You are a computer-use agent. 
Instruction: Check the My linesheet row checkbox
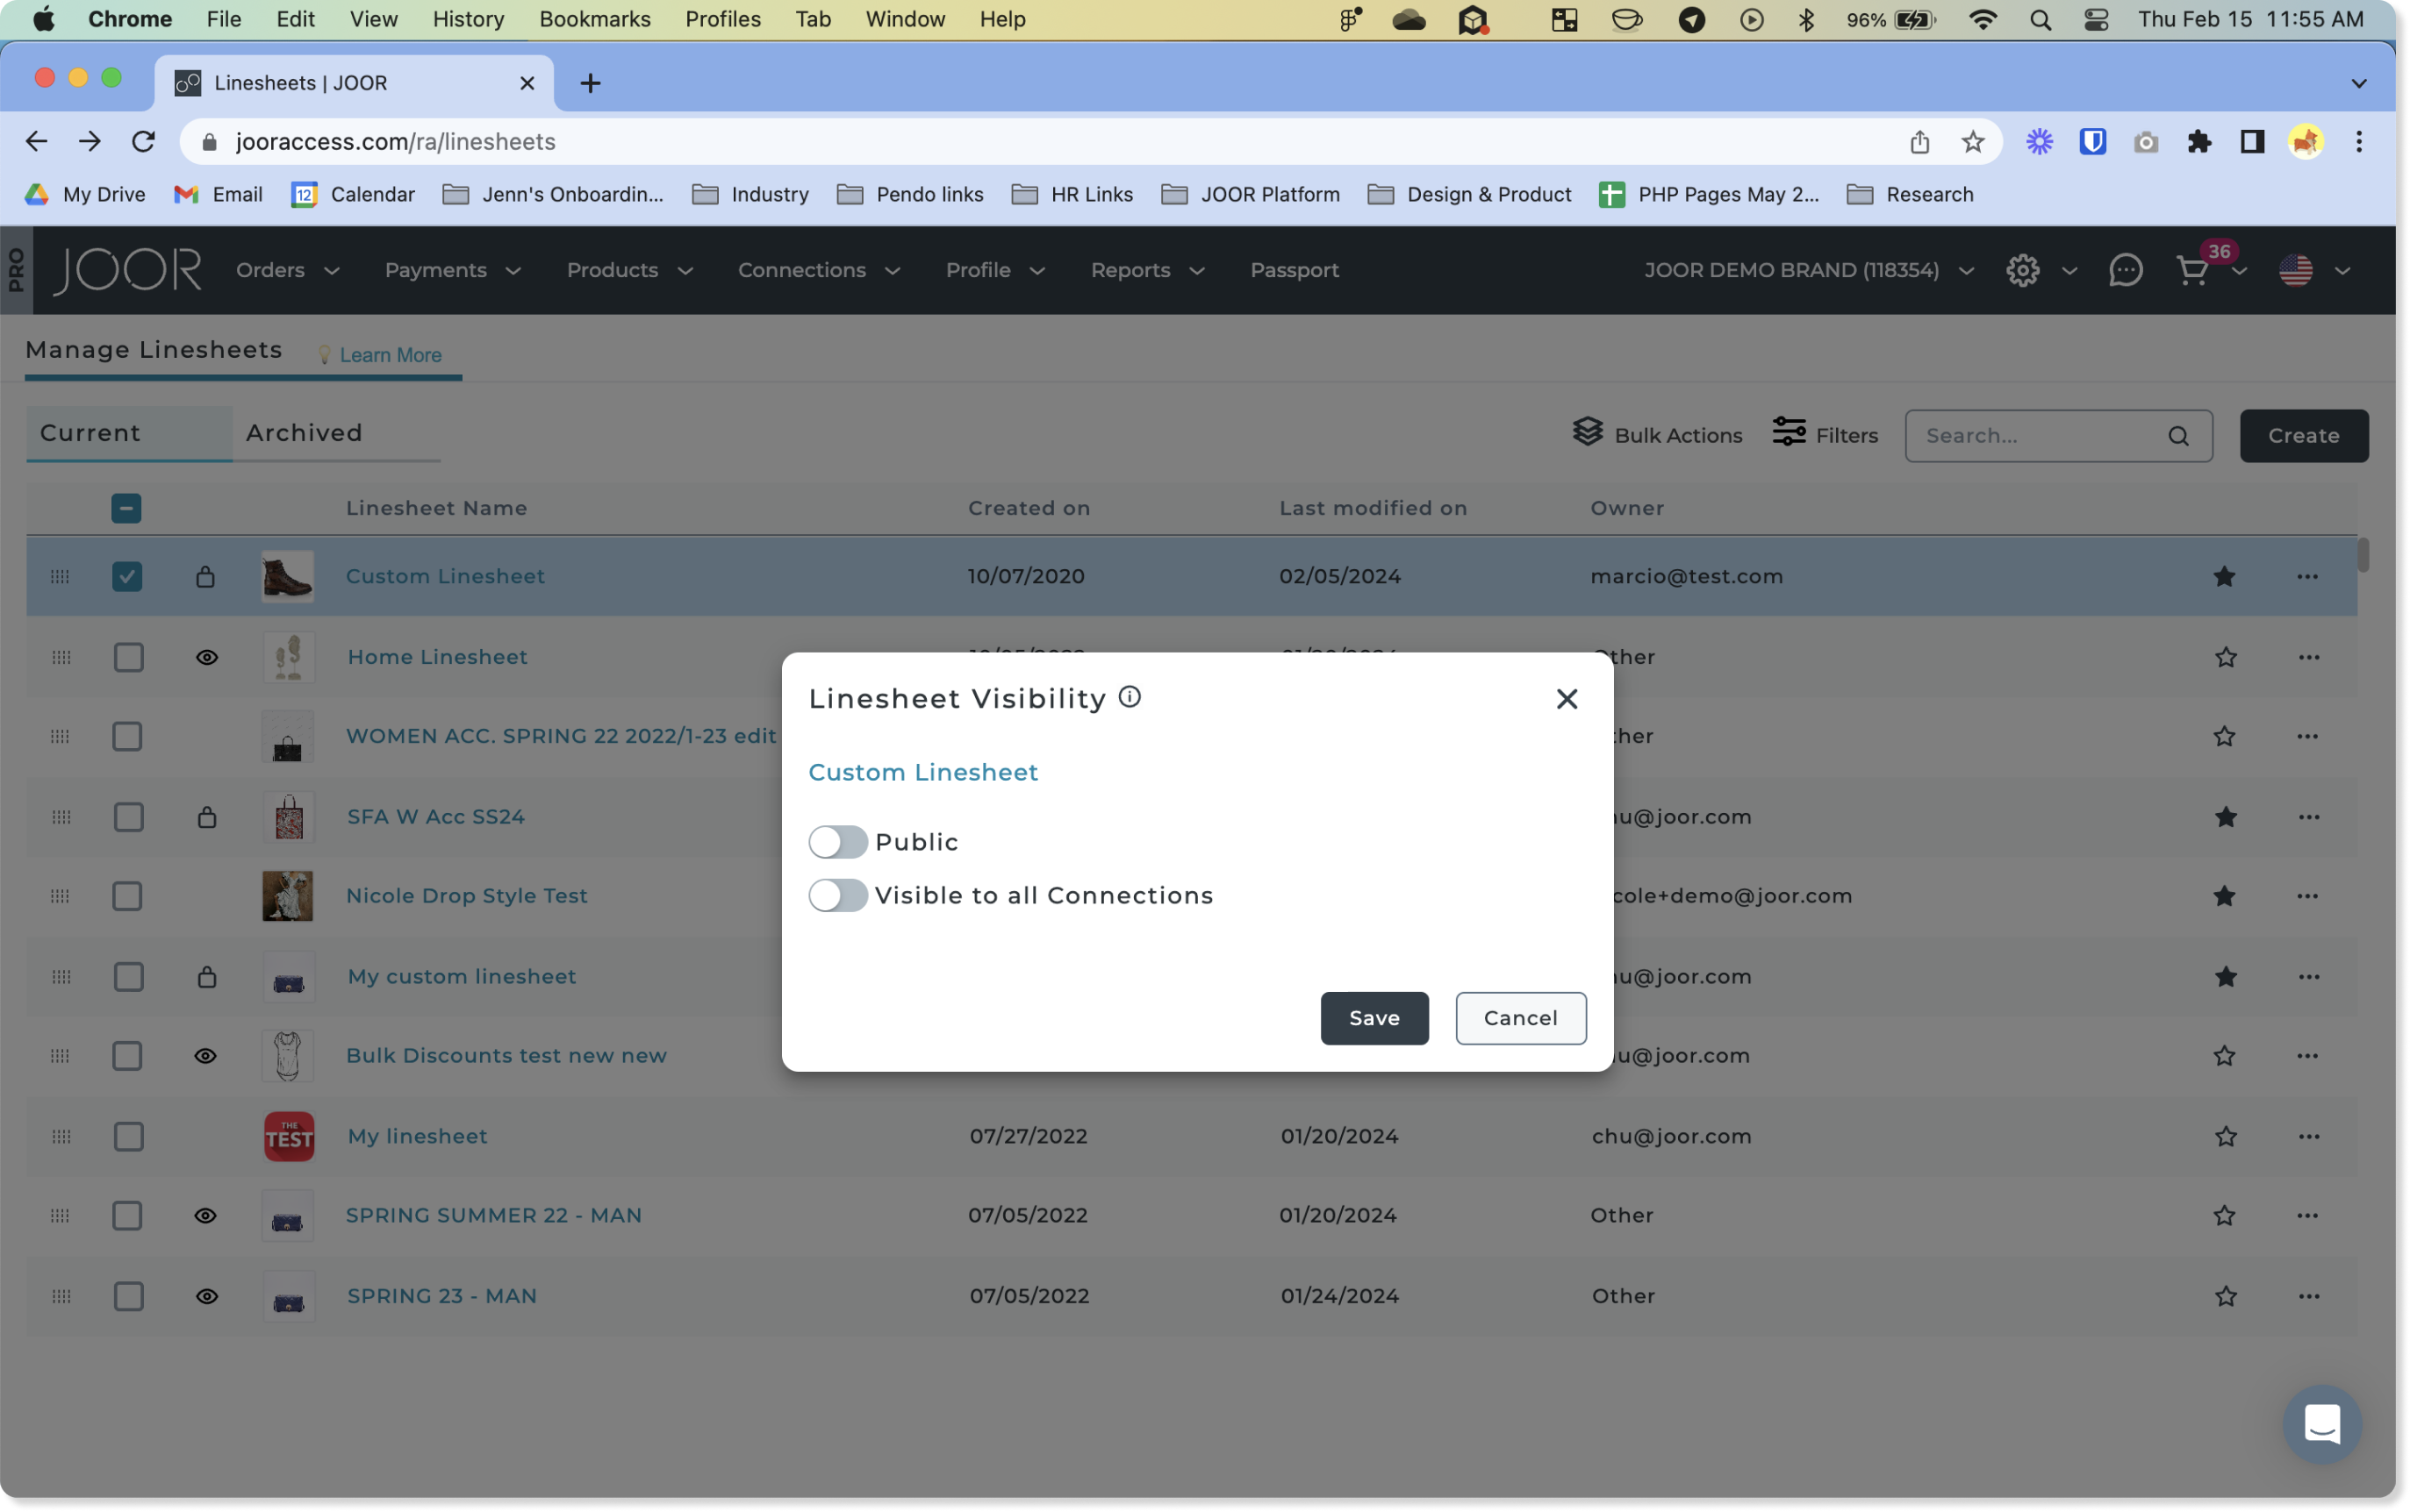pos(128,1136)
